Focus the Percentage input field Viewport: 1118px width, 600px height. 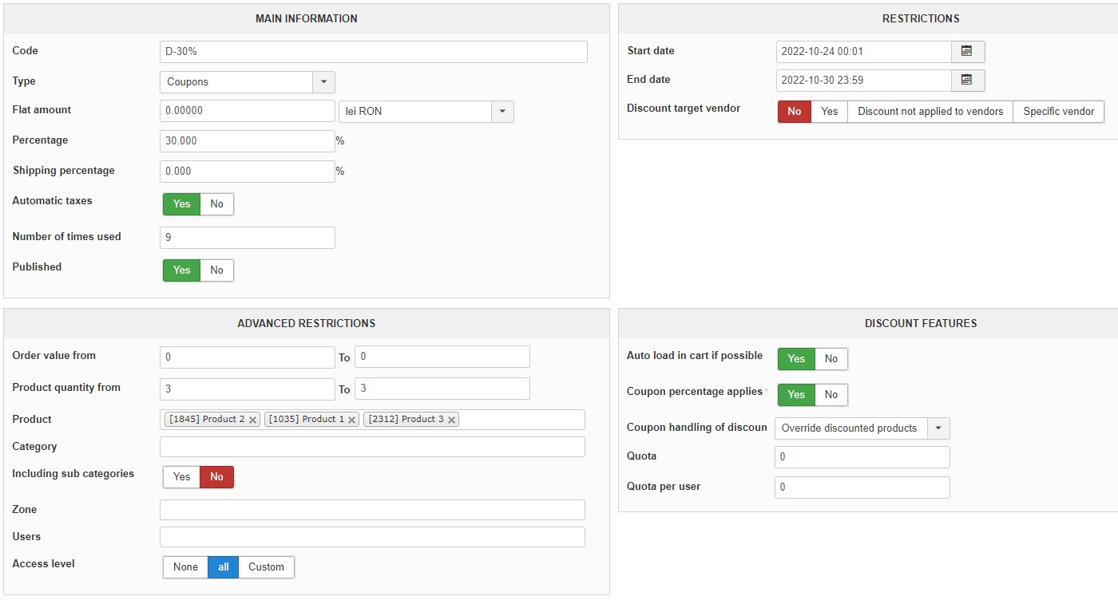click(247, 141)
